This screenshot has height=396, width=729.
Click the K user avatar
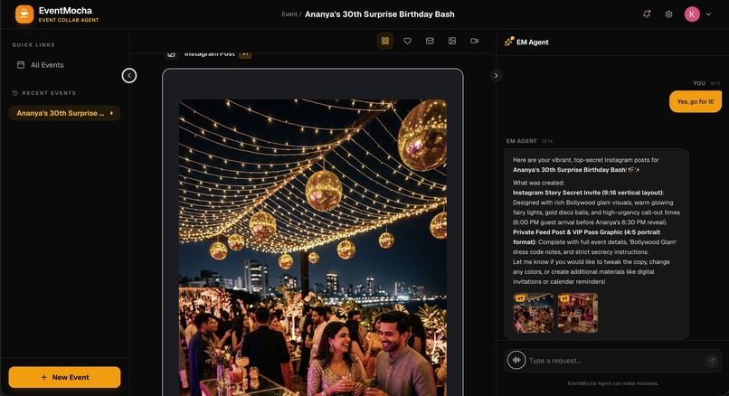pyautogui.click(x=692, y=14)
